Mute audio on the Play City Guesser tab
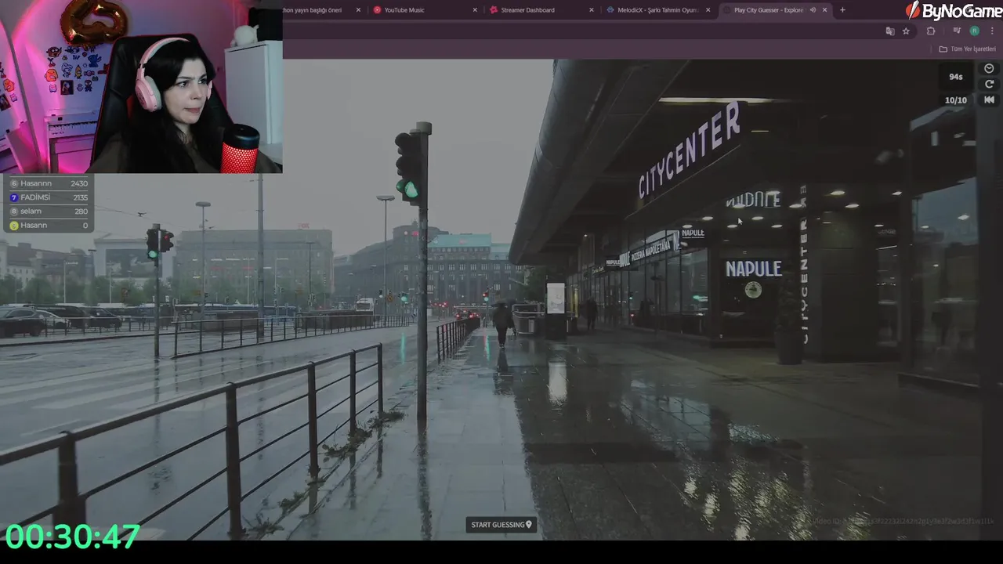Screen dimensions: 1003x564 point(813,10)
